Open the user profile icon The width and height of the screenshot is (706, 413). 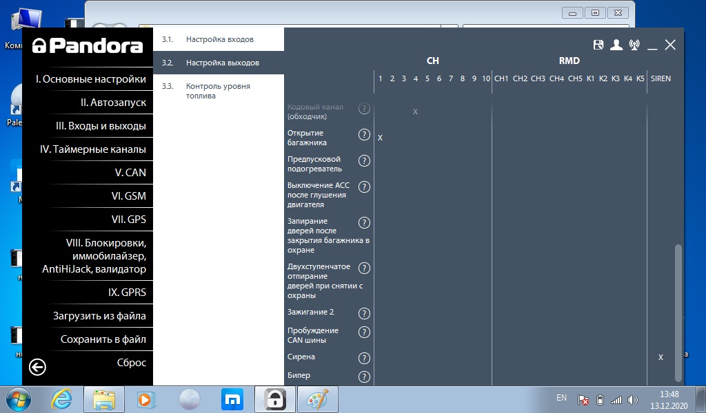point(616,45)
